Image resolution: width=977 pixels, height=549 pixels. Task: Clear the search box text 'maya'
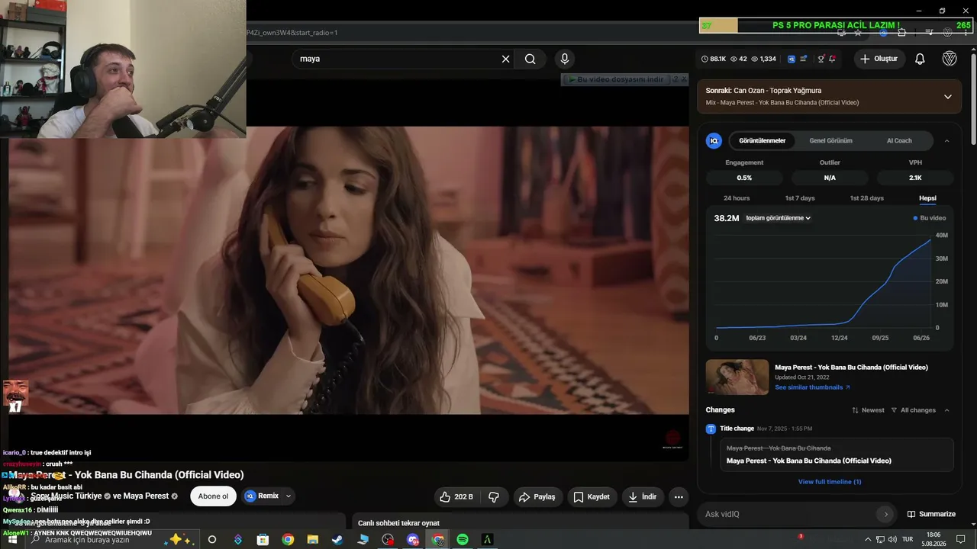point(505,59)
